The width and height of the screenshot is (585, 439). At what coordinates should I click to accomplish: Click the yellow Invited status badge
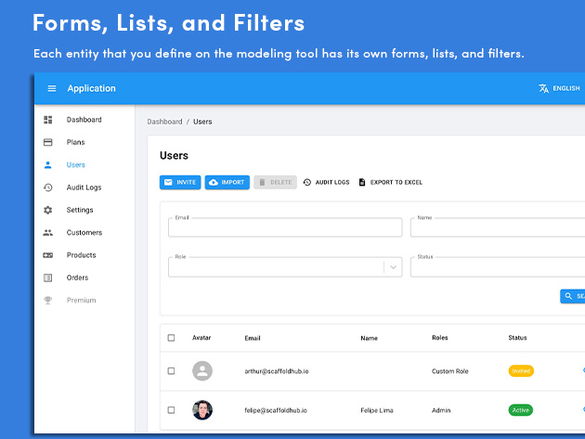pos(521,370)
